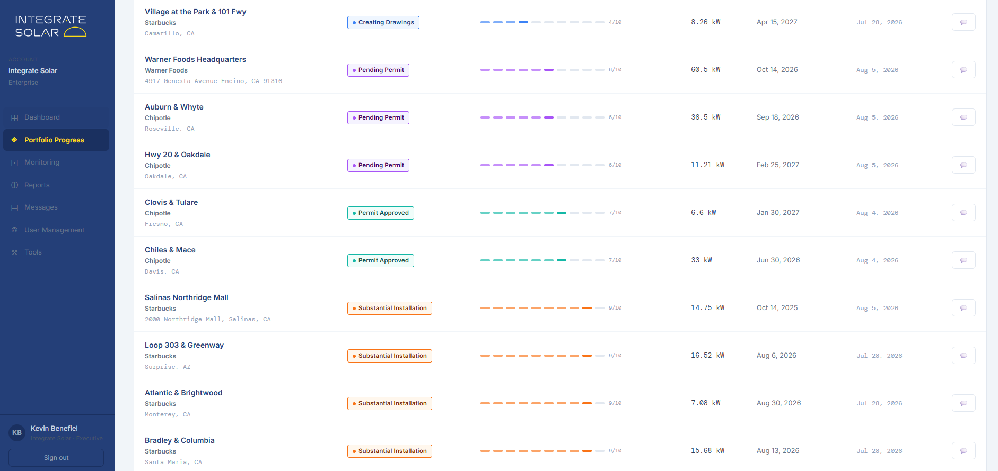Go to Dashboard menu item
Viewport: 998px width, 471px height.
(x=56, y=117)
